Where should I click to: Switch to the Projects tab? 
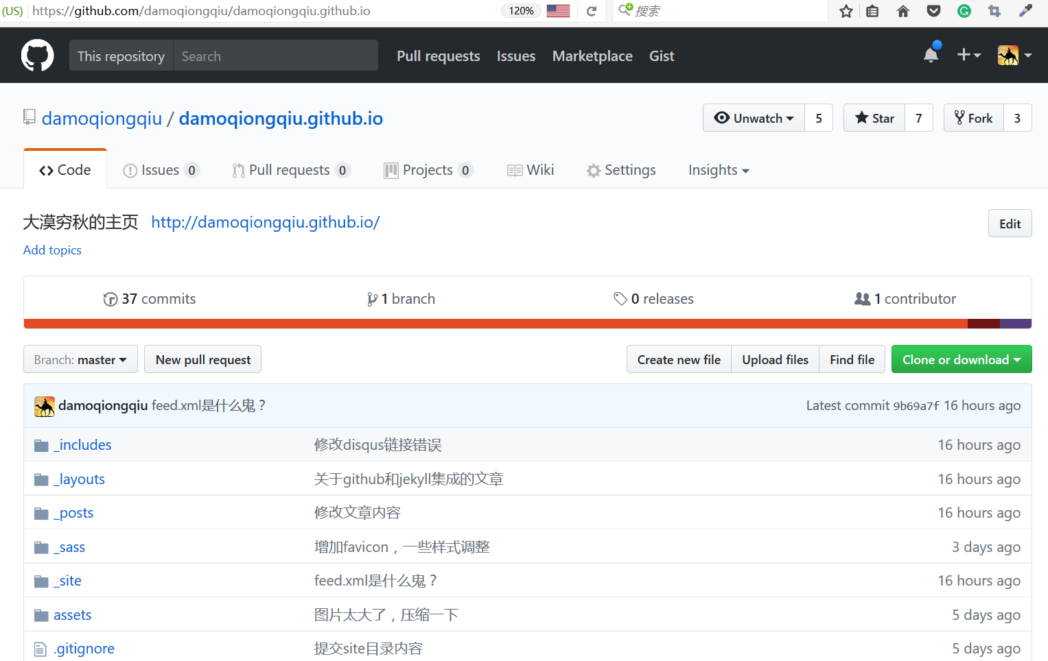428,170
